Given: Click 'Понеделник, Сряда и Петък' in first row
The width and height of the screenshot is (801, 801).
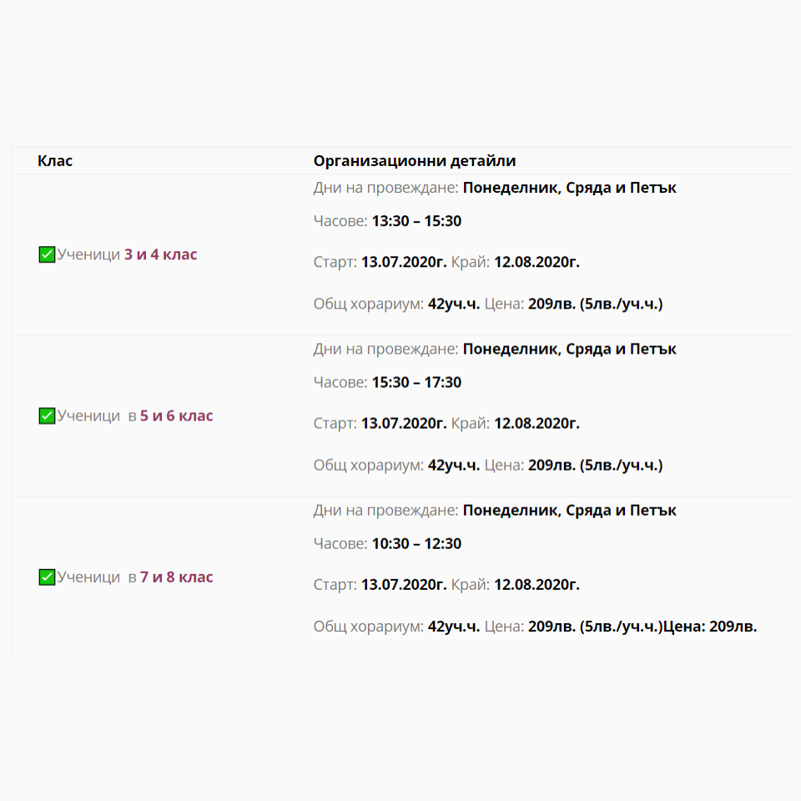Looking at the screenshot, I should 569,188.
